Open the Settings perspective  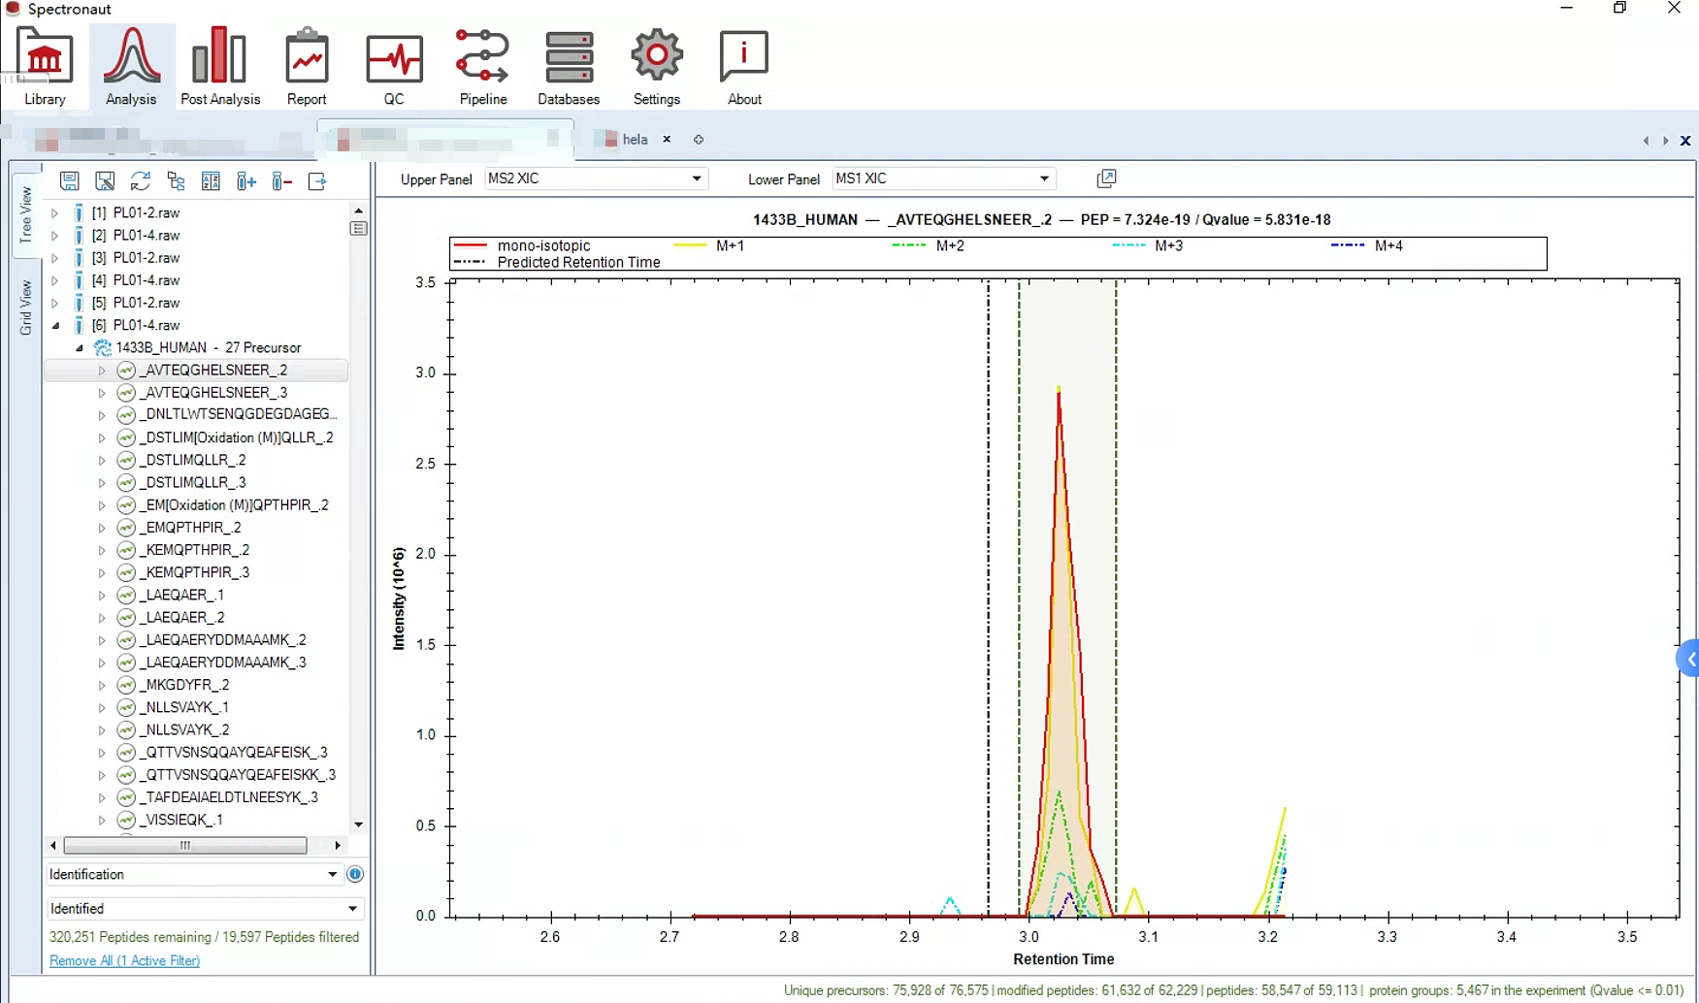click(657, 66)
